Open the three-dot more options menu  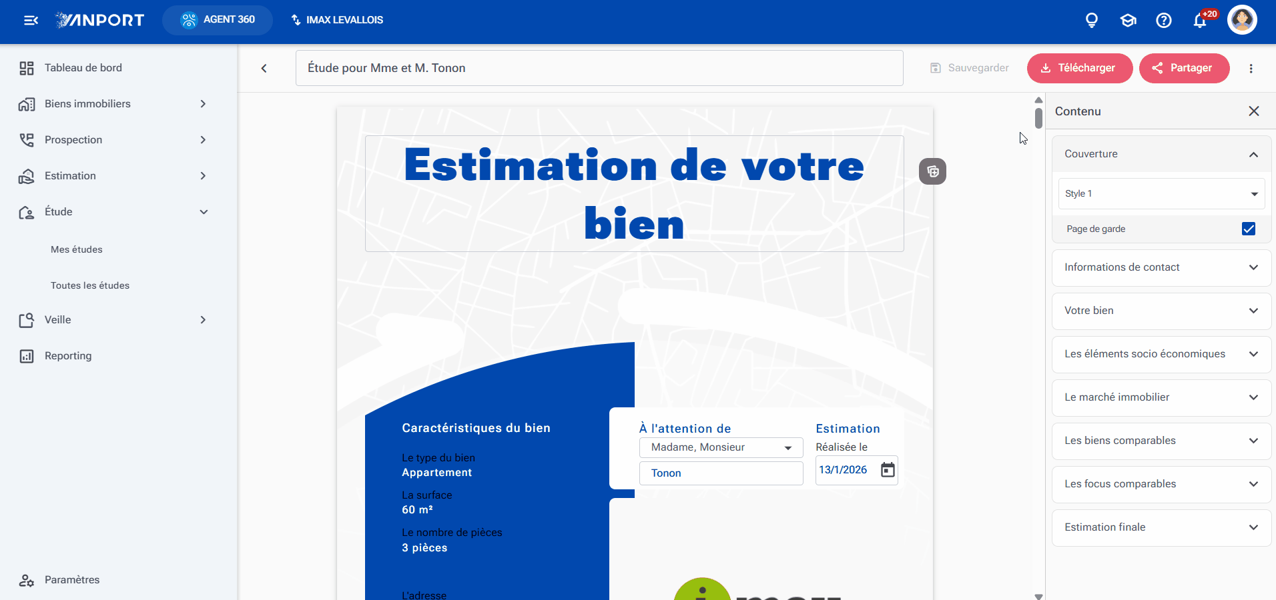pyautogui.click(x=1251, y=68)
